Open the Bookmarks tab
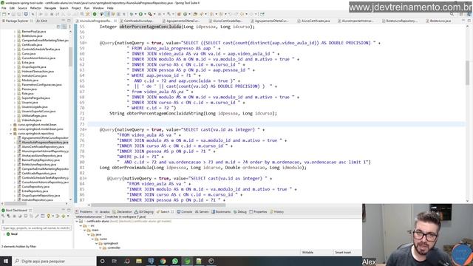473x266 pixels. pyautogui.click(x=221, y=212)
